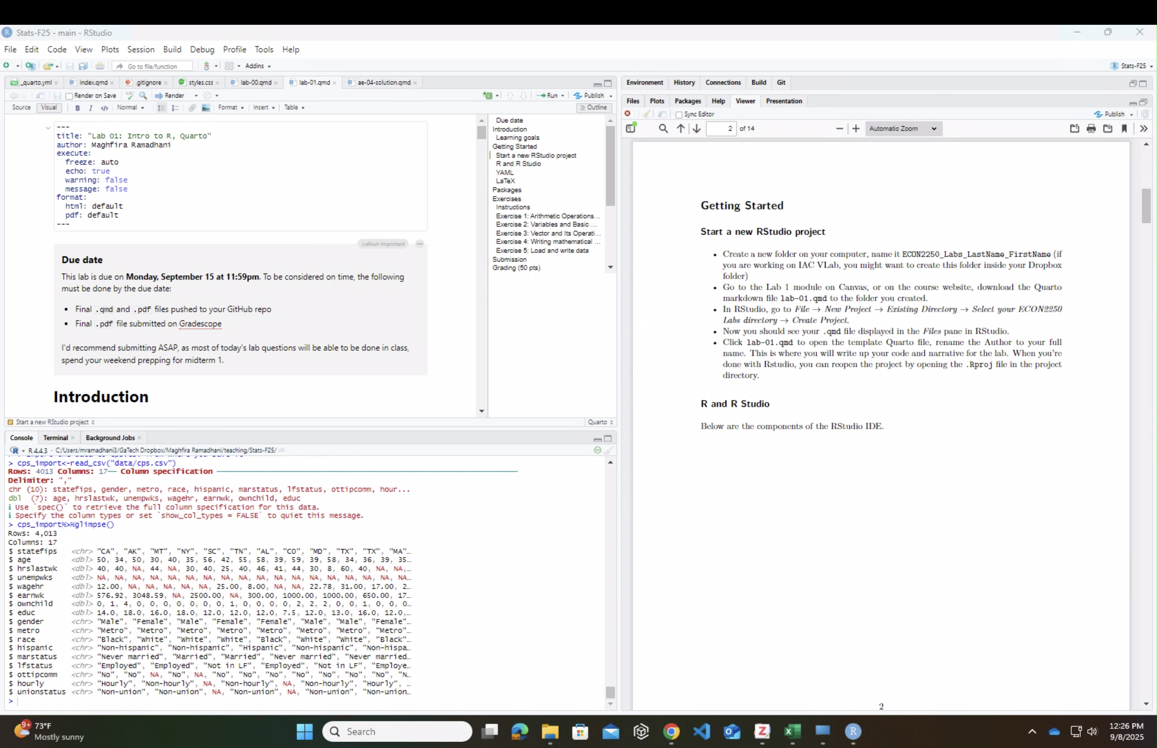
Task: Click the Windows taskbar Search box
Action: point(397,732)
